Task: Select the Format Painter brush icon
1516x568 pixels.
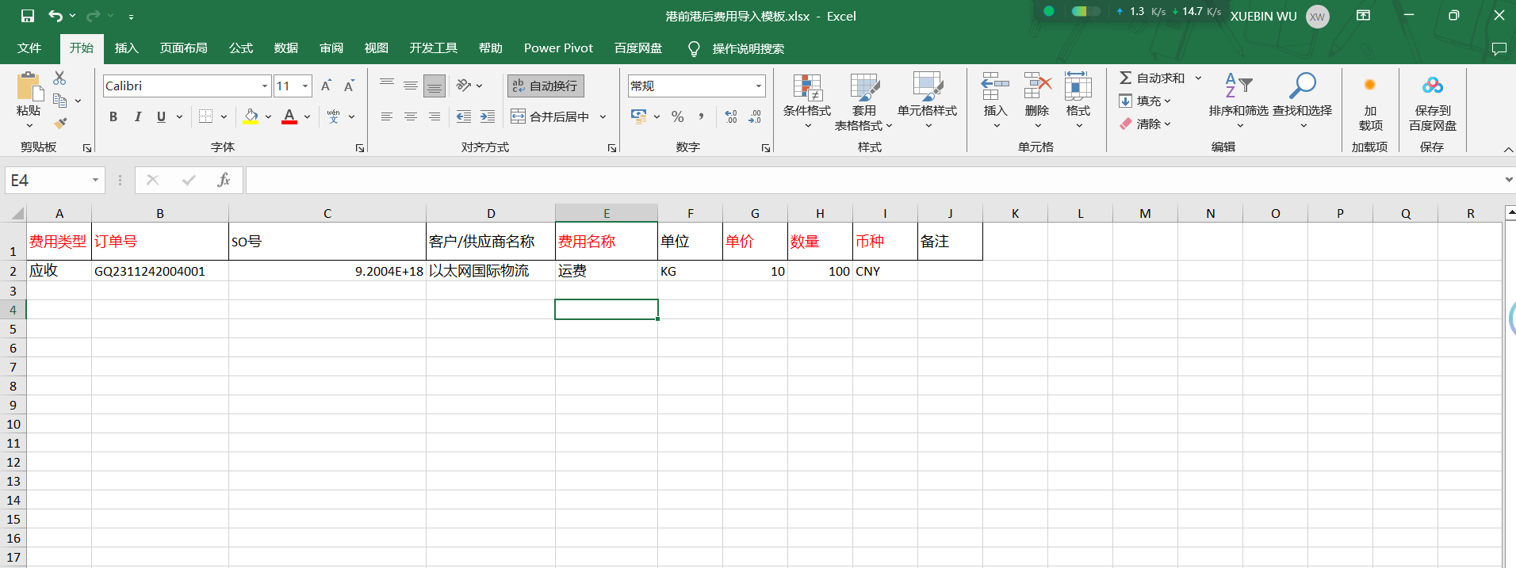Action: tap(59, 123)
